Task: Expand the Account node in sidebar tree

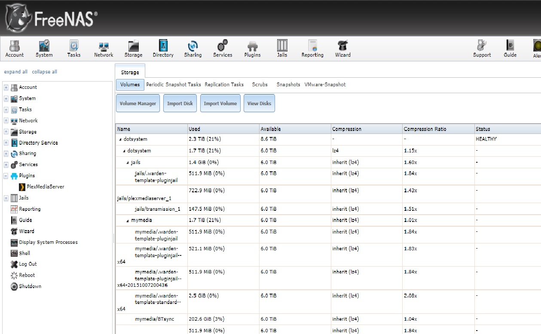Action: (x=6, y=88)
